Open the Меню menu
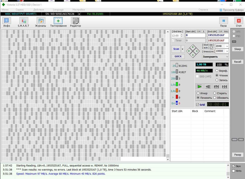The width and height of the screenshot is (245, 179). click(x=5, y=10)
